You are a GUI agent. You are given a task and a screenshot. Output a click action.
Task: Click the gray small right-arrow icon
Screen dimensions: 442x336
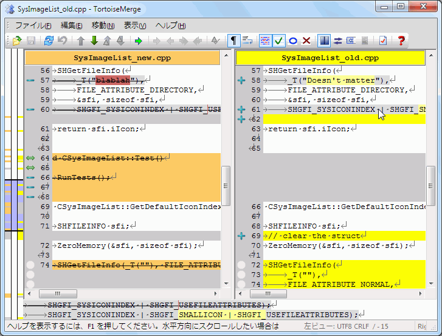tap(156, 41)
